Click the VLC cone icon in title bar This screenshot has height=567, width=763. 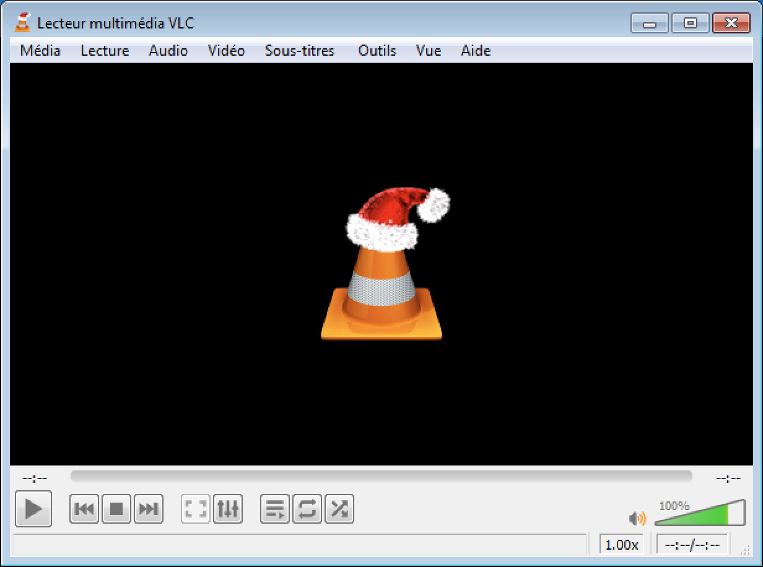click(x=23, y=22)
